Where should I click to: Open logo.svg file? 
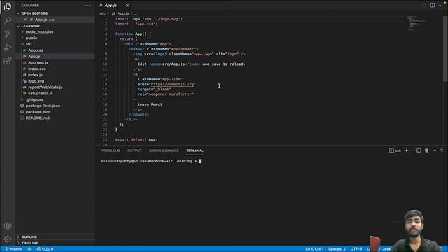click(x=36, y=81)
